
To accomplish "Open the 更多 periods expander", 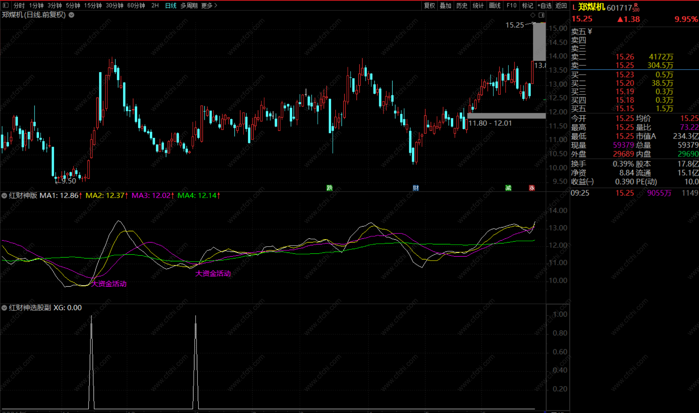I will (x=209, y=5).
